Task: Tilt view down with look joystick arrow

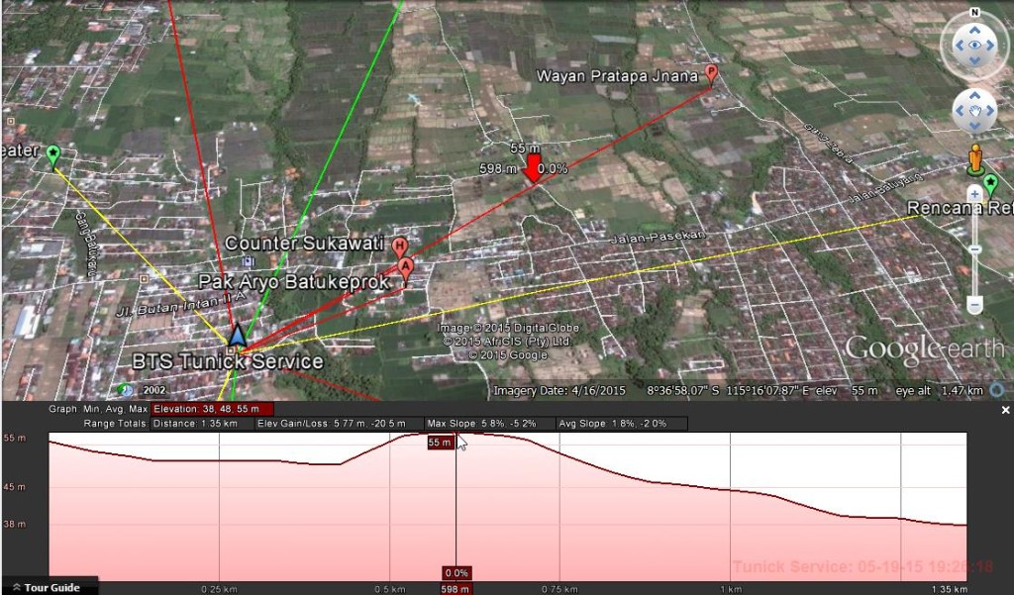Action: point(974,60)
